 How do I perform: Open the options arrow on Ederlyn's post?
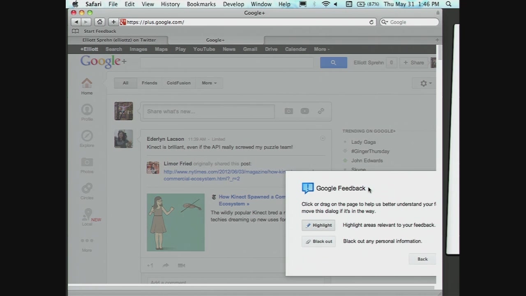[x=323, y=139]
